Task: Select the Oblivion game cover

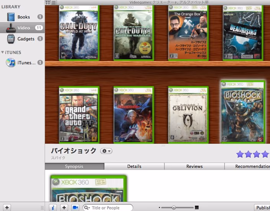Action: click(x=188, y=115)
